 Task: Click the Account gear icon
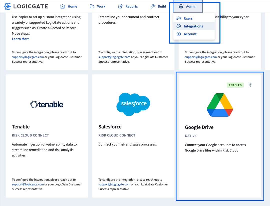click(179, 34)
